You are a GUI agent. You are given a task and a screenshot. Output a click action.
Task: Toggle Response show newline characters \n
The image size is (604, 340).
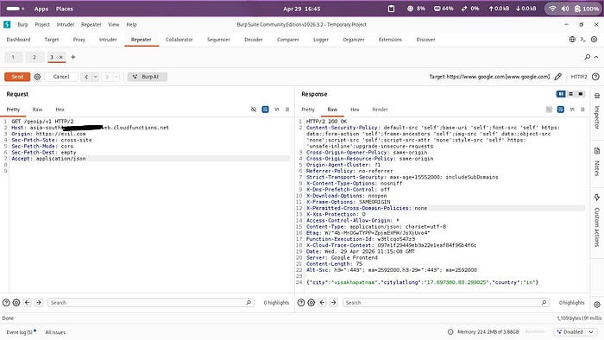pos(572,110)
